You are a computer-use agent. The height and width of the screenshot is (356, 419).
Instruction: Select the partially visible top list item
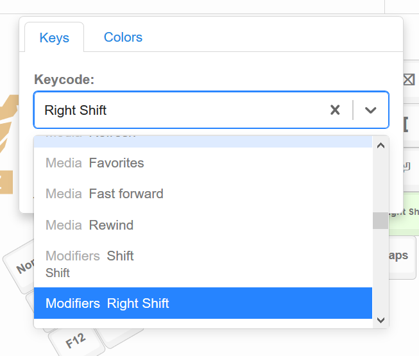(x=203, y=142)
